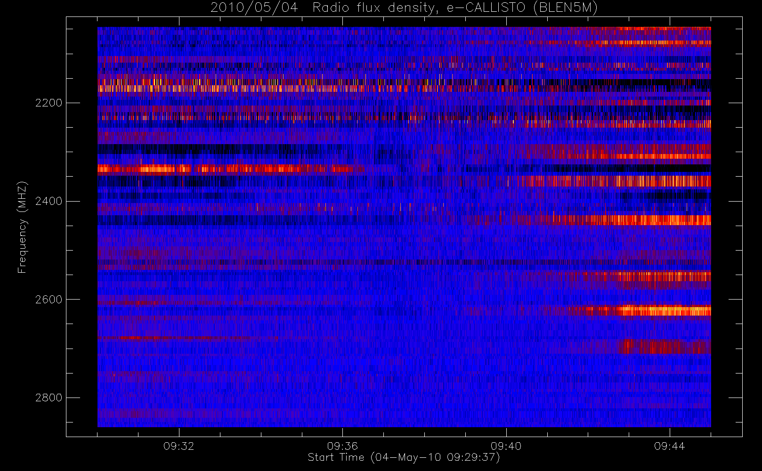Click the 'Start Time (04-May-10 09:29:37)' label
This screenshot has width=762, height=471.
[x=404, y=457]
